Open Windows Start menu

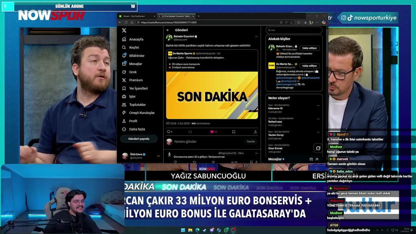(183, 230)
